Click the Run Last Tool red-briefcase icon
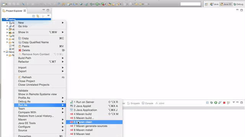 pos(103,4)
